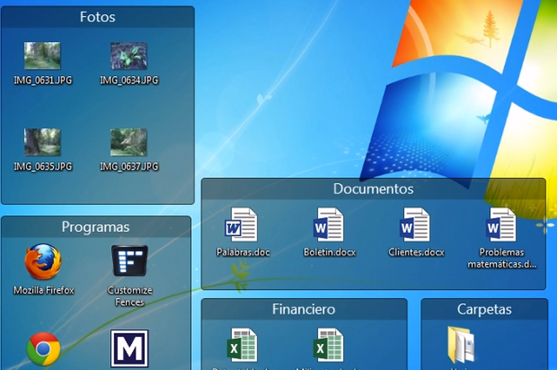Click the Google Chrome icon
The height and width of the screenshot is (370, 557).
tap(44, 349)
